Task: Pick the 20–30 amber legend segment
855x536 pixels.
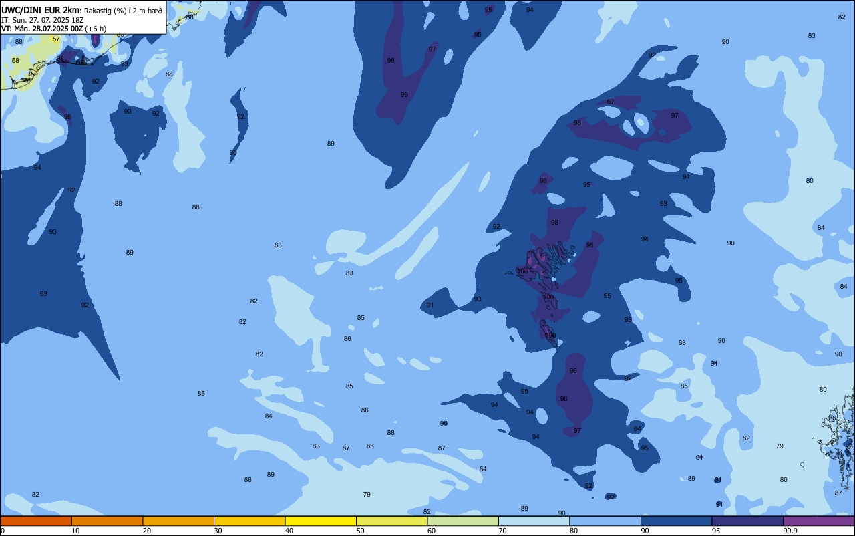Action: click(178, 521)
